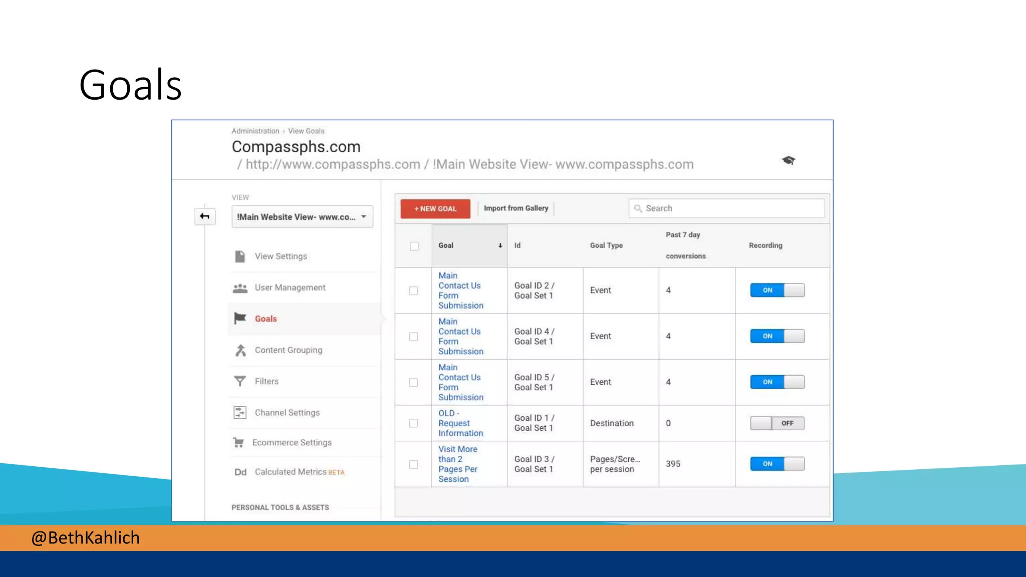The image size is (1026, 577).
Task: Sort by the Goal column arrow
Action: click(x=500, y=245)
